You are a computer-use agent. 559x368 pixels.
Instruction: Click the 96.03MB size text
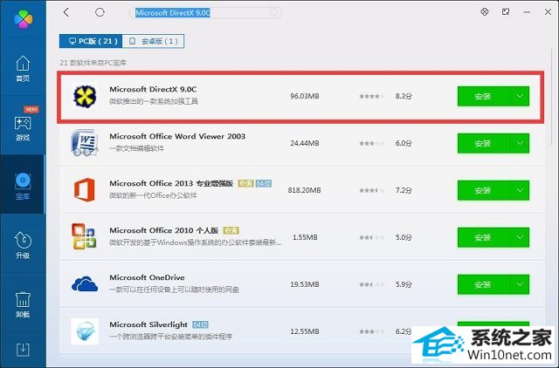(305, 96)
